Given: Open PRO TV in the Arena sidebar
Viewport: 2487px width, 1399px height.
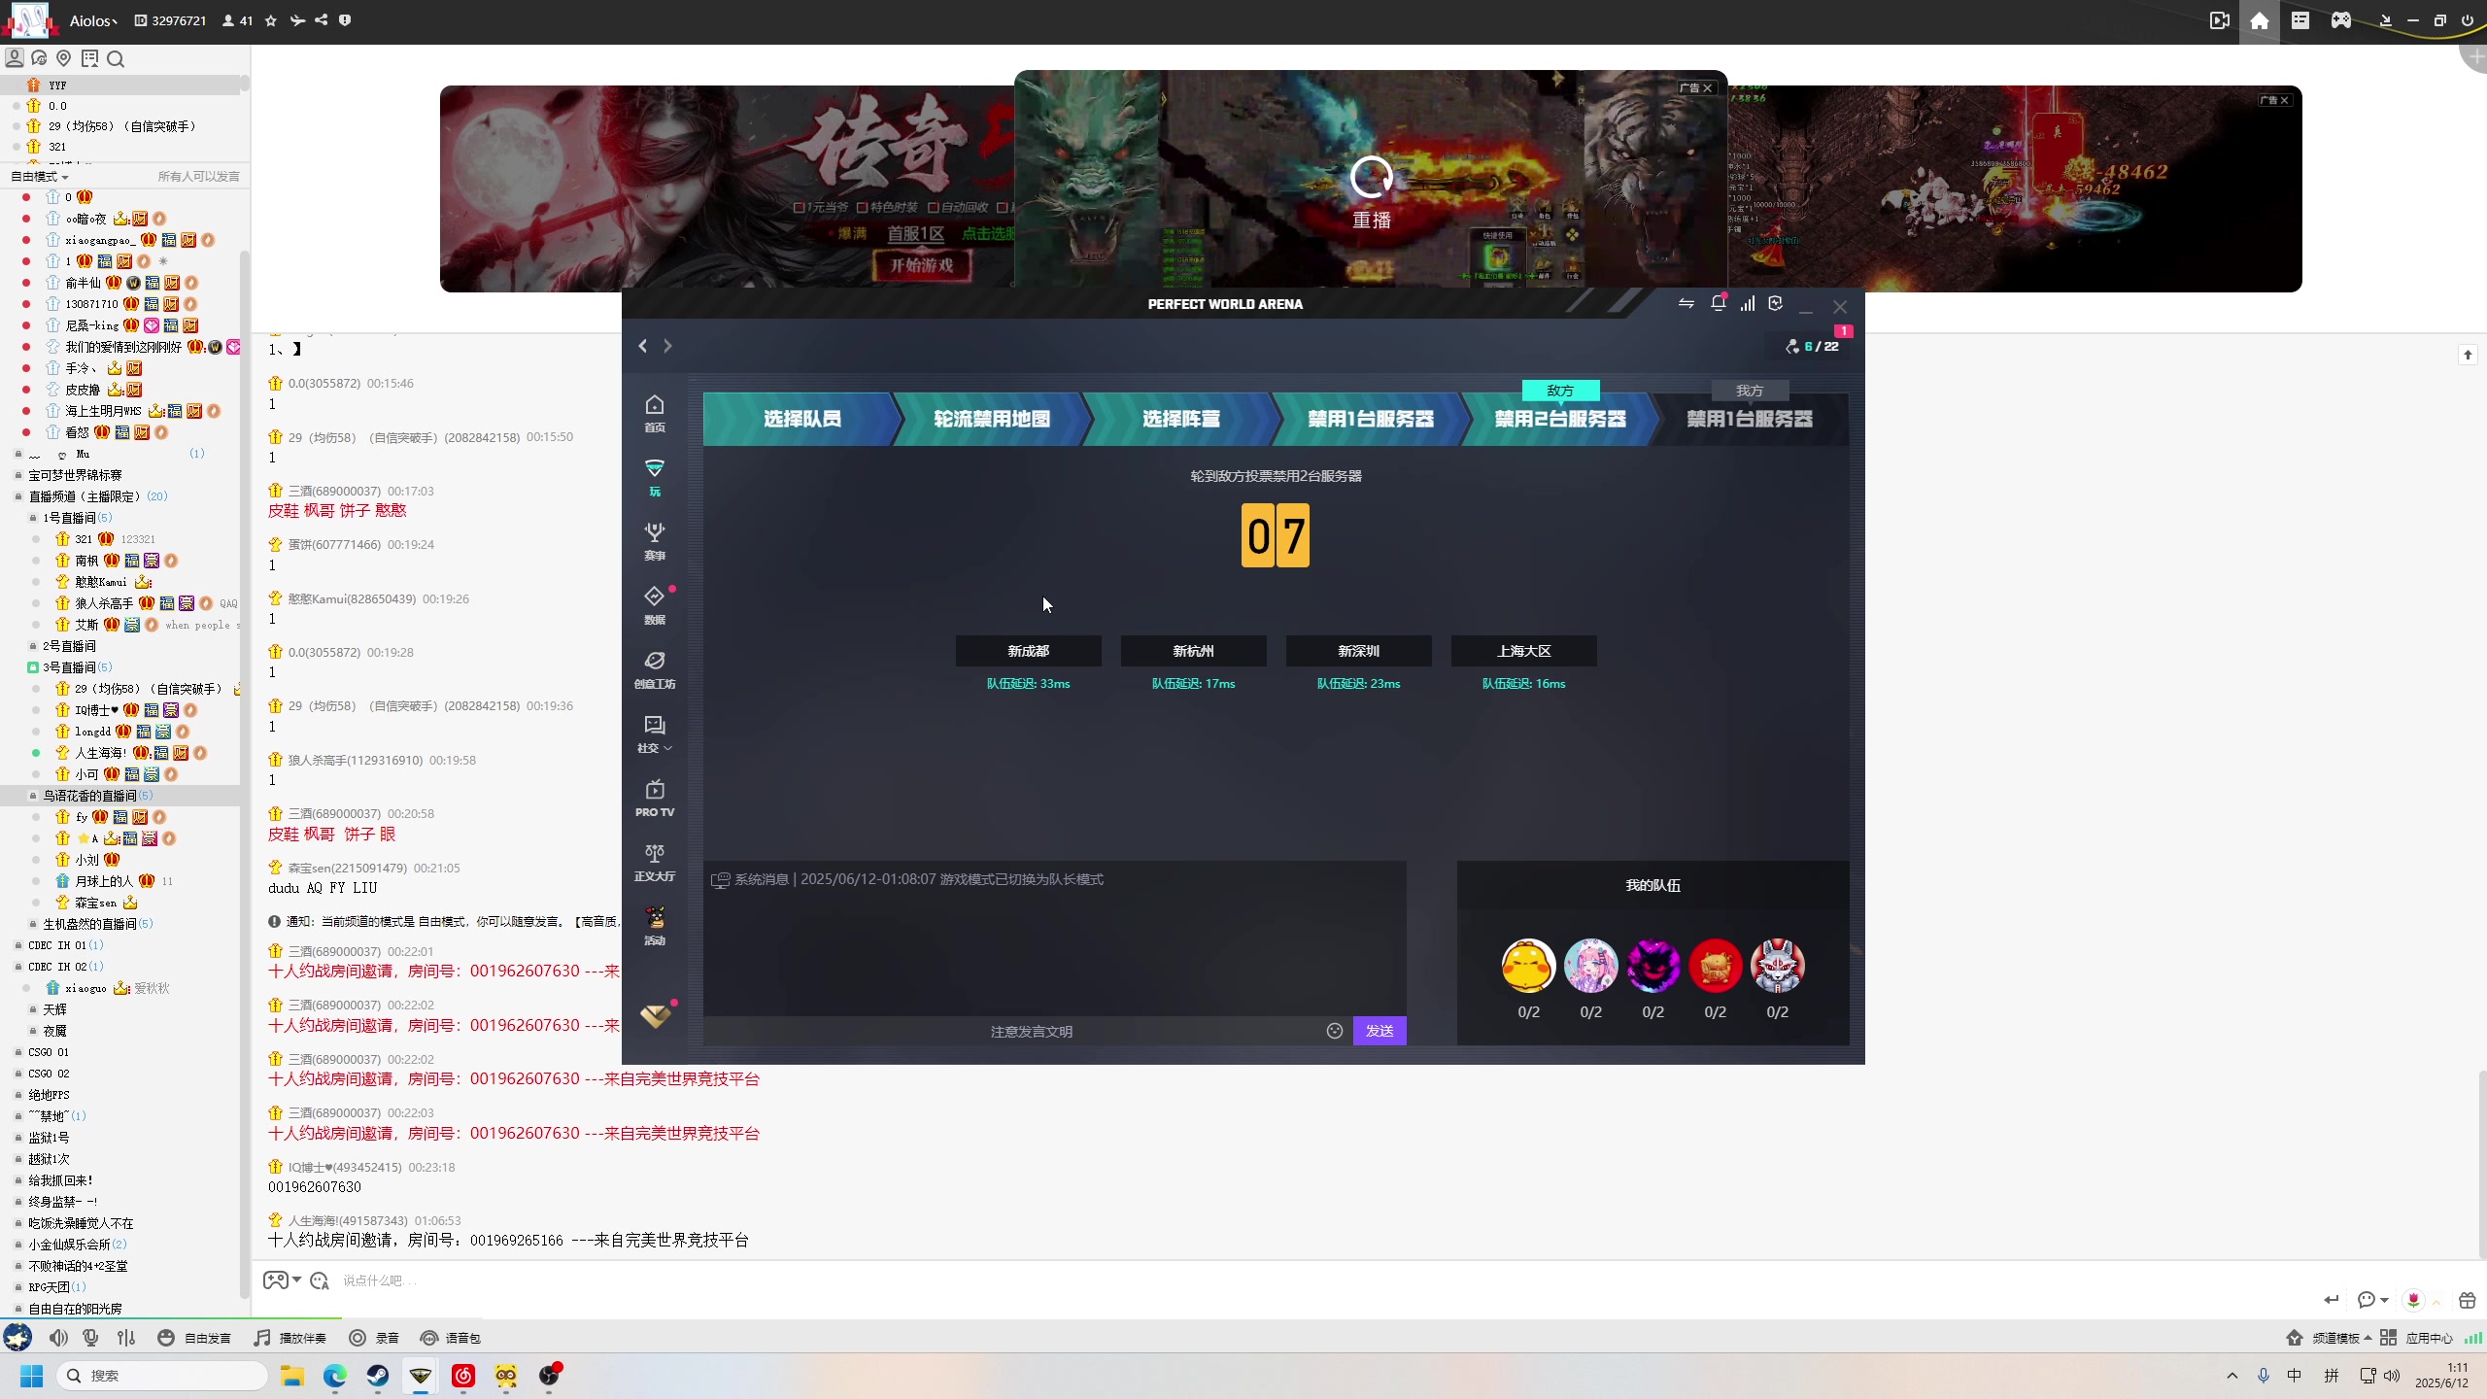Looking at the screenshot, I should point(655,798).
